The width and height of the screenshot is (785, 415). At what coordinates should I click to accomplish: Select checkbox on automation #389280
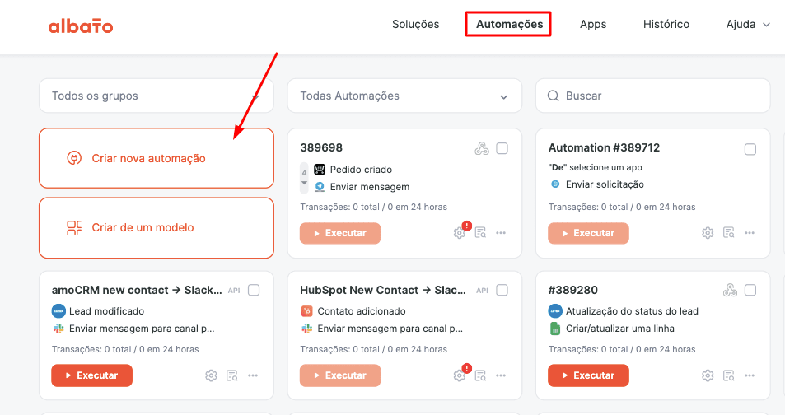(x=750, y=291)
